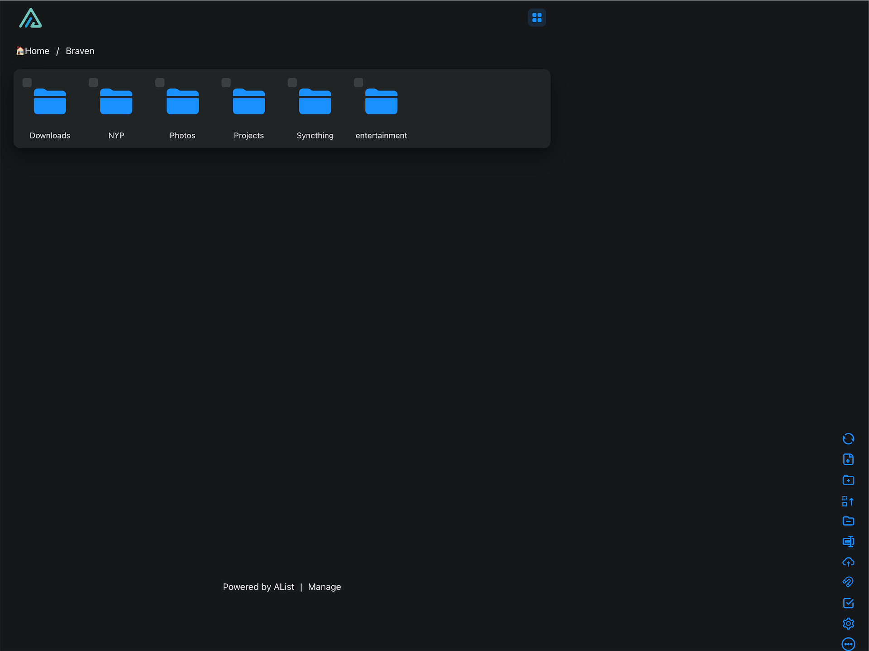The height and width of the screenshot is (651, 869).
Task: Click the batch rename icon
Action: (848, 542)
